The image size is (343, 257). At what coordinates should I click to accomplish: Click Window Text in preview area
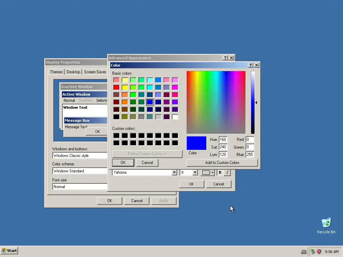point(75,107)
